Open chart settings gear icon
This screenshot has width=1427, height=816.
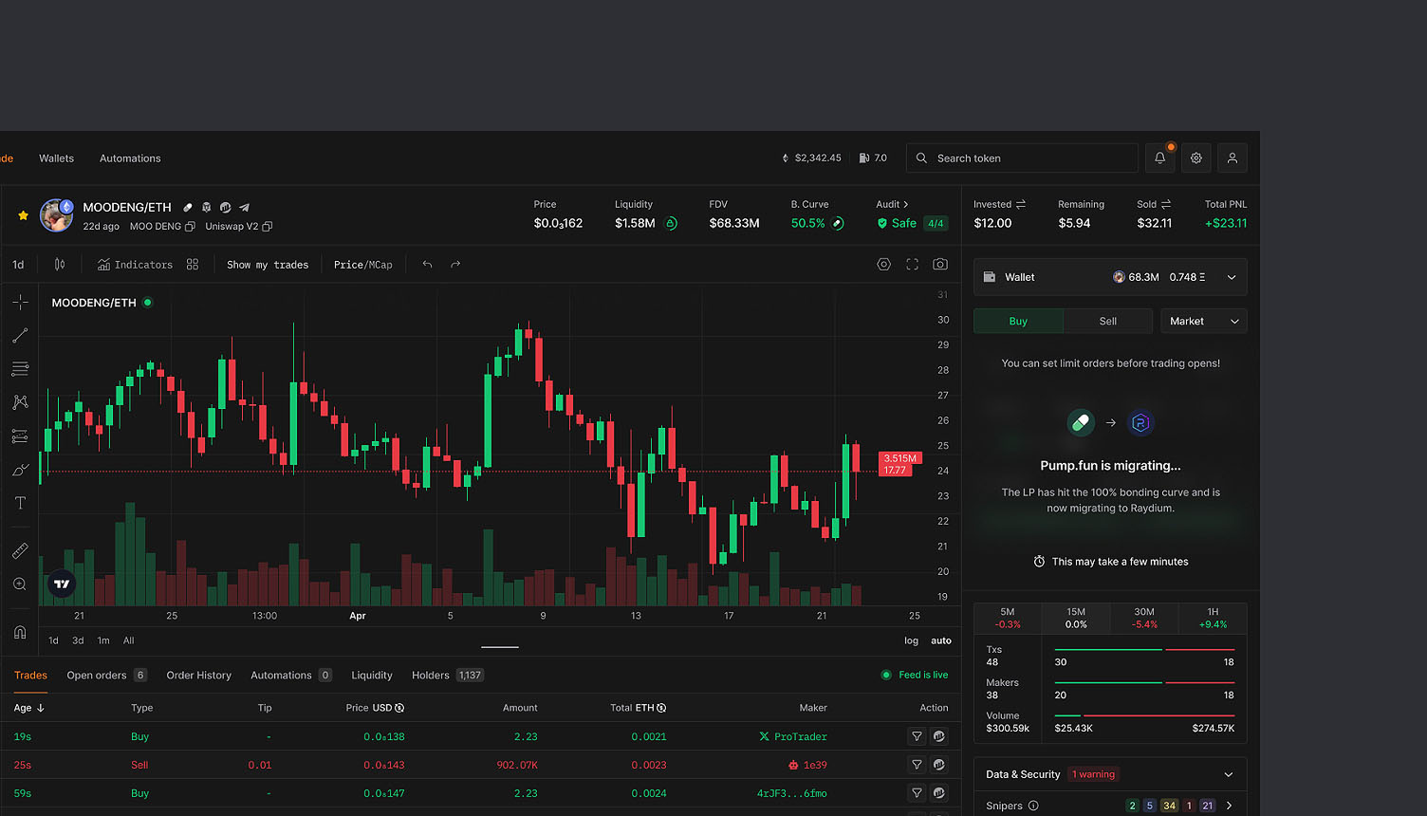coord(883,264)
